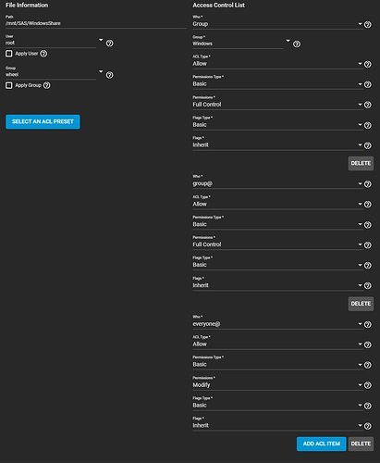The image size is (380, 463).
Task: Enable the Apply Group checkbox
Action: (x=9, y=85)
